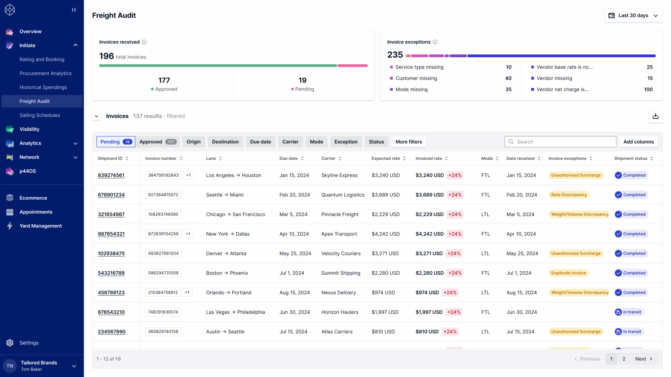Screen dimensions: 671x377
Task: Open Settings via the gear icon
Action: (10, 343)
